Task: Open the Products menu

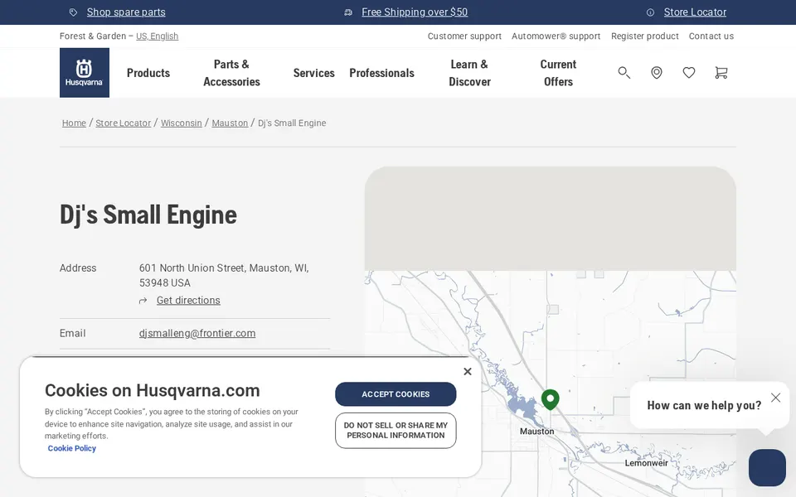Action: point(148,73)
